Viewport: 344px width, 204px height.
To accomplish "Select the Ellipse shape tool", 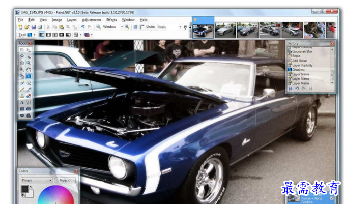I will (22, 115).
